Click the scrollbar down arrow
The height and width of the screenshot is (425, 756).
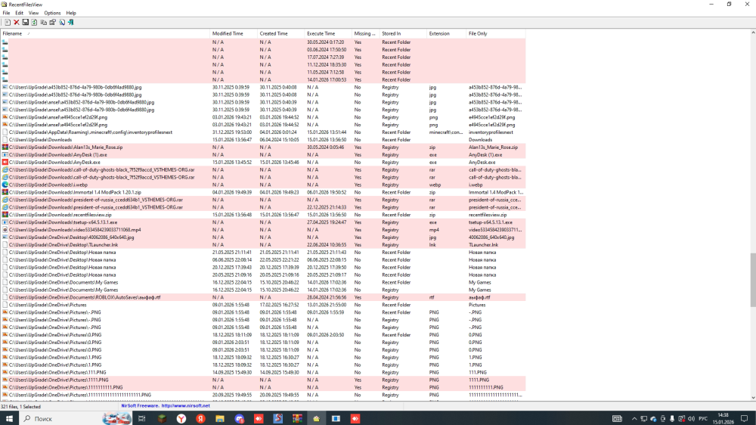click(753, 398)
